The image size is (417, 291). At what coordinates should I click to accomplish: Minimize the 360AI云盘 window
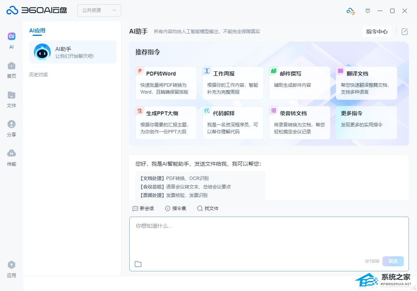coord(380,11)
